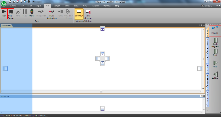Click the PFD palette overflow arrow at bottom
Screen dimensions: 221x117
(207, 110)
